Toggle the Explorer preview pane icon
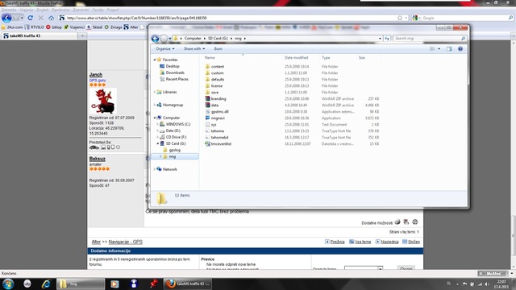516x290 pixels. coord(449,48)
